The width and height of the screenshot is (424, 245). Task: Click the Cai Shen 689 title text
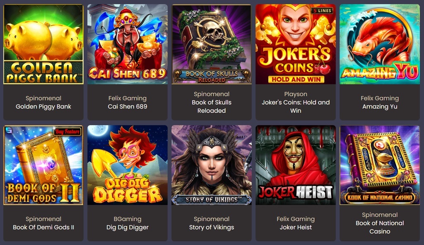pos(128,107)
